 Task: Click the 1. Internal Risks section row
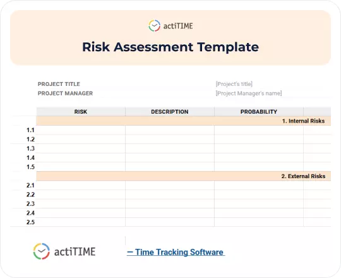184,121
